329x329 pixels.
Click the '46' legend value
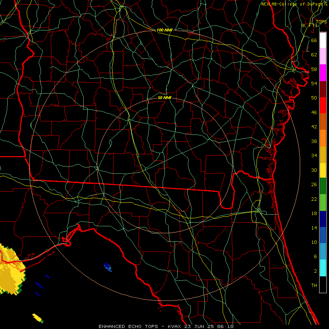pos(314,113)
